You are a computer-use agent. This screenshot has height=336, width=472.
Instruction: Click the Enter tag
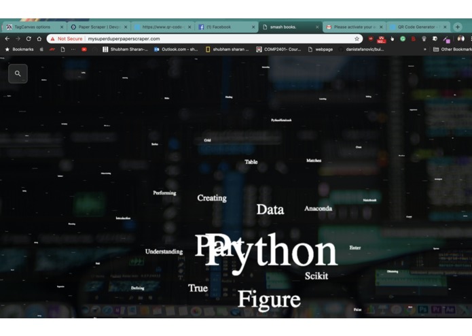pyautogui.click(x=355, y=248)
